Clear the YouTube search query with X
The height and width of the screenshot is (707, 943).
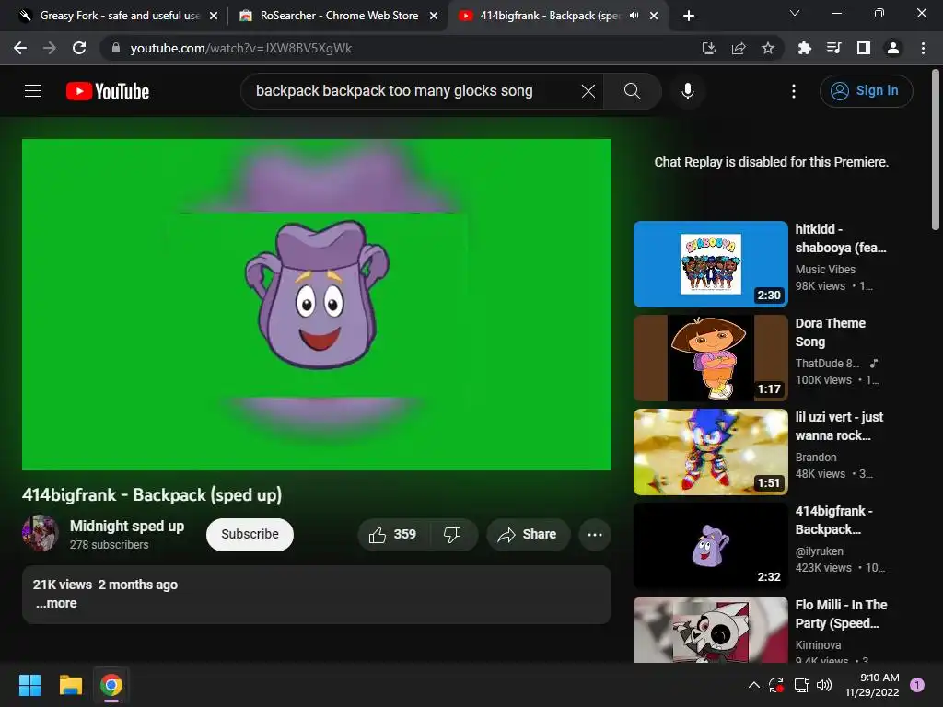click(588, 91)
